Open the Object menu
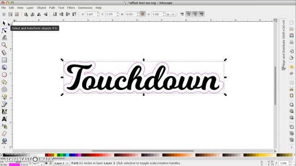 click(41, 8)
